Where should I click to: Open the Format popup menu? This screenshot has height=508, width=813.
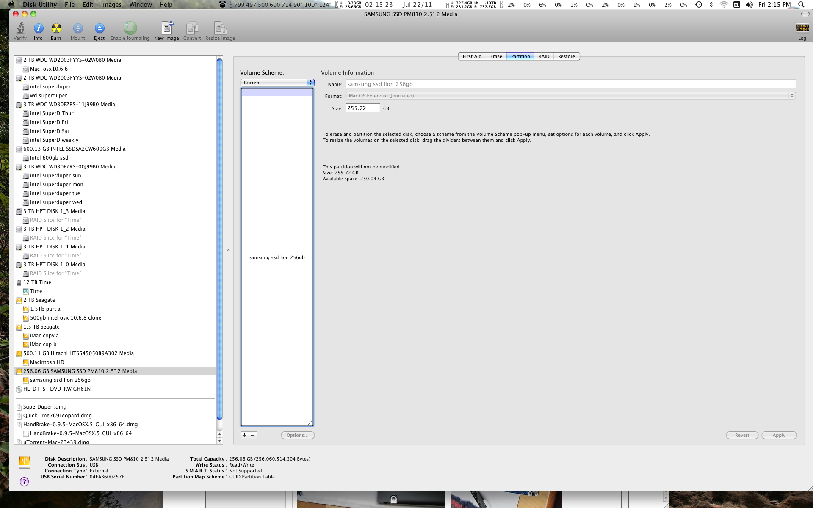click(570, 96)
